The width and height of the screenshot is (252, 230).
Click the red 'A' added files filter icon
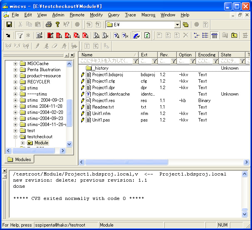[x=67, y=35]
